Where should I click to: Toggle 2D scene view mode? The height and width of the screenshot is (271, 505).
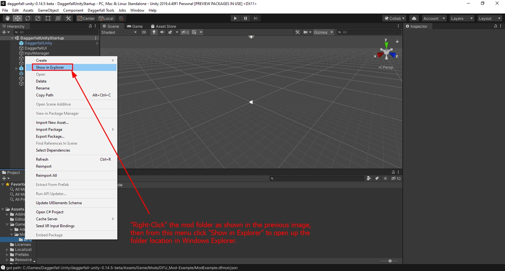pos(144,32)
